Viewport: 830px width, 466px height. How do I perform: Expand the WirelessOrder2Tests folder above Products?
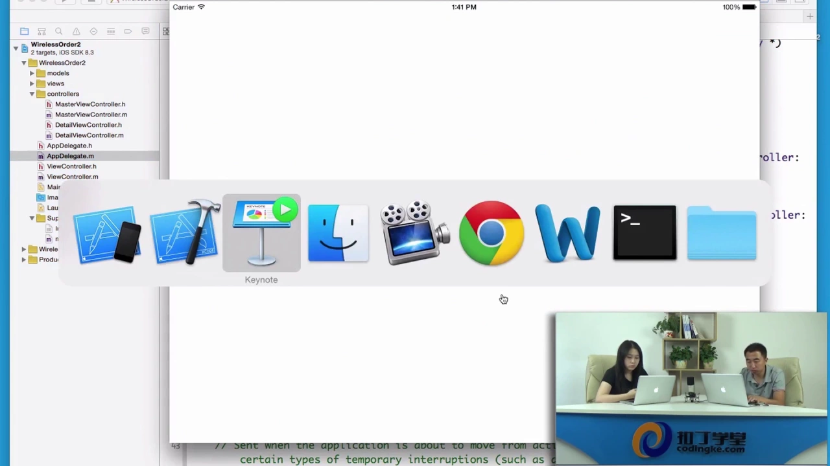[x=24, y=249]
